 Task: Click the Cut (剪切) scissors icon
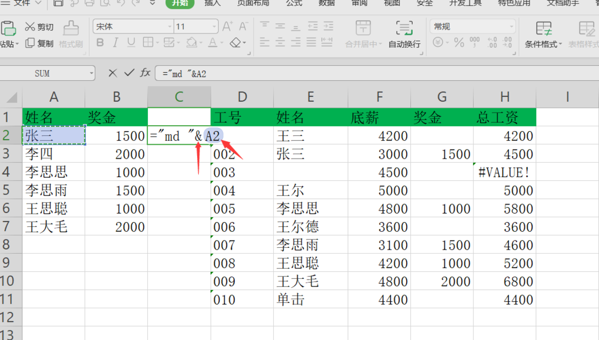[30, 27]
